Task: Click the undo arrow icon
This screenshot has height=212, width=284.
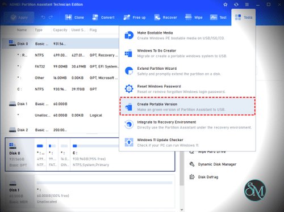Action: coord(43,18)
